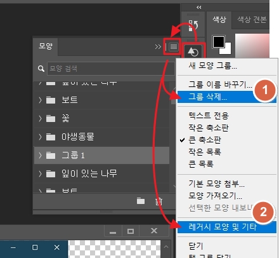Viewport: 279px width, 258px height.
Task: Click the create new group folder icon
Action: click(x=141, y=201)
